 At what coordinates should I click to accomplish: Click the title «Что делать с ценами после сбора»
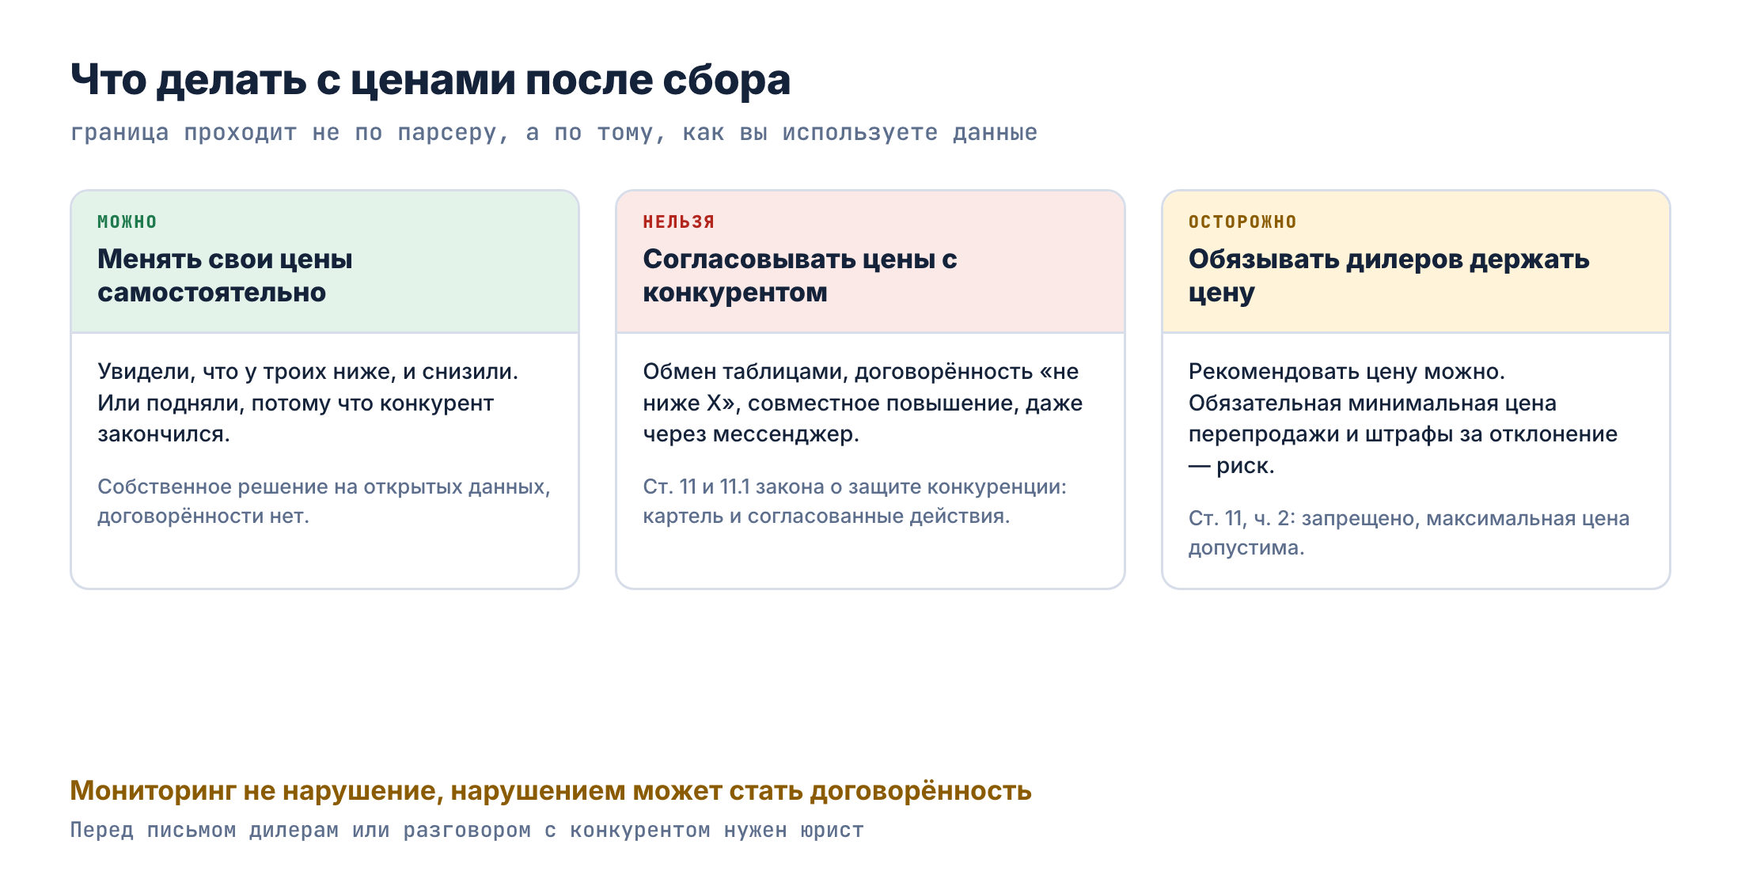(431, 80)
